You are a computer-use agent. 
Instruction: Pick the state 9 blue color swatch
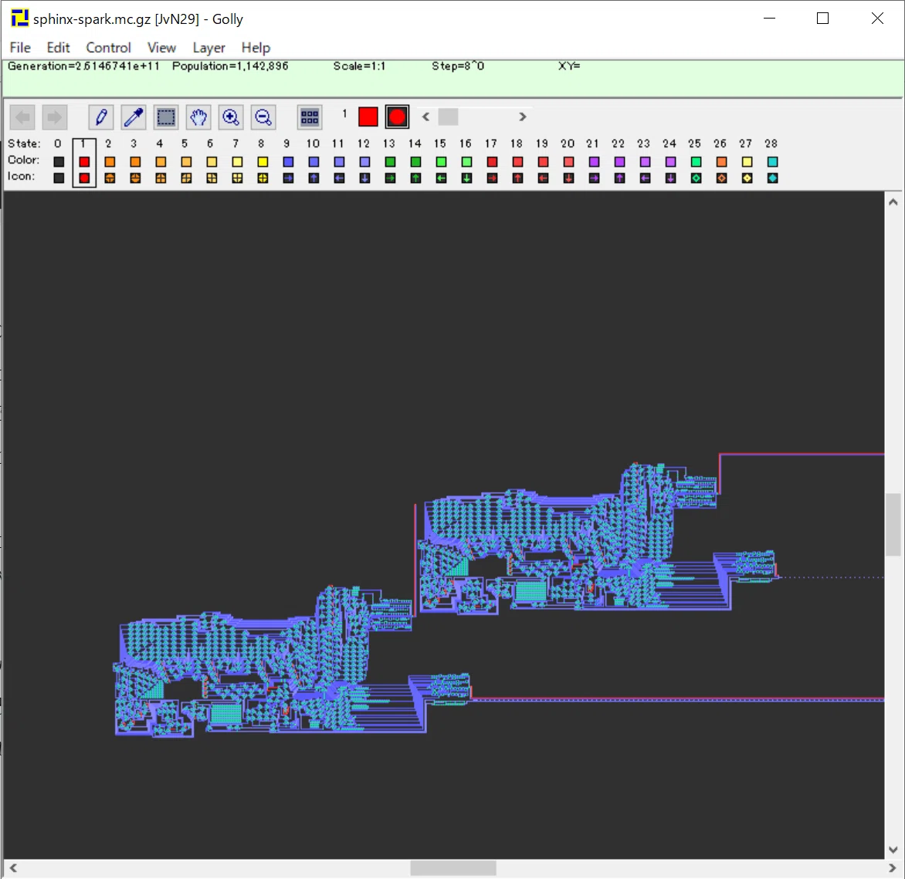(288, 161)
